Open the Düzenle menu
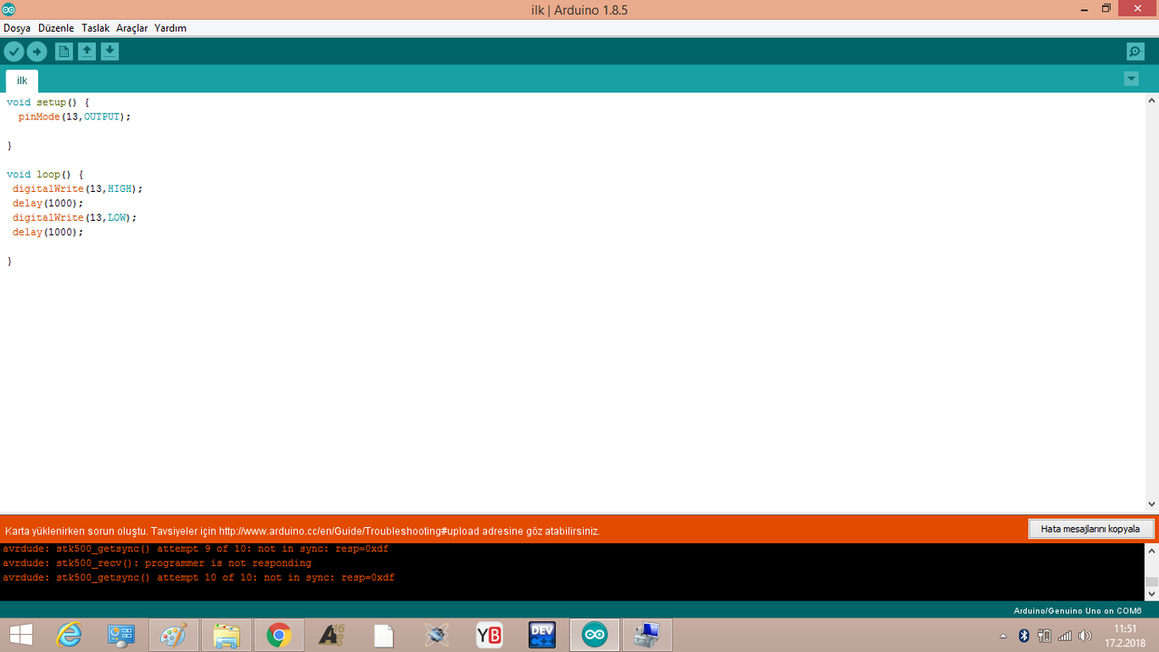This screenshot has height=652, width=1159. [x=56, y=28]
